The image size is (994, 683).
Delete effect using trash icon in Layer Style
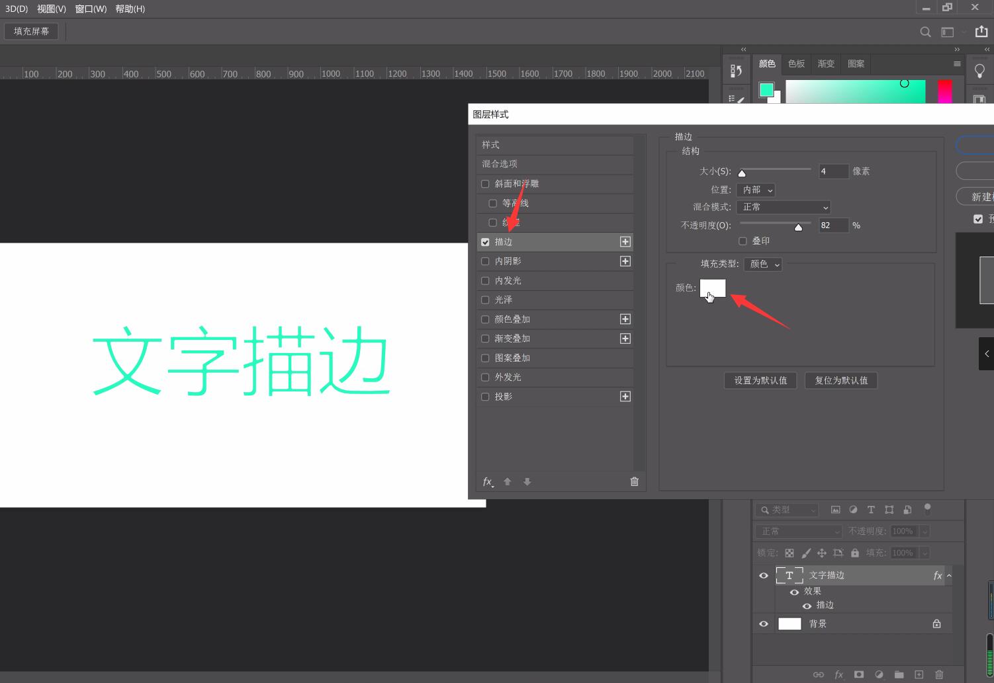point(635,481)
